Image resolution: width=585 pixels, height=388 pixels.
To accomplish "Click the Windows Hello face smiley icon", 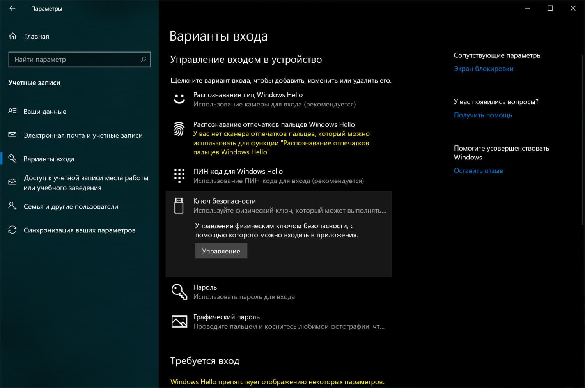I will (x=179, y=99).
